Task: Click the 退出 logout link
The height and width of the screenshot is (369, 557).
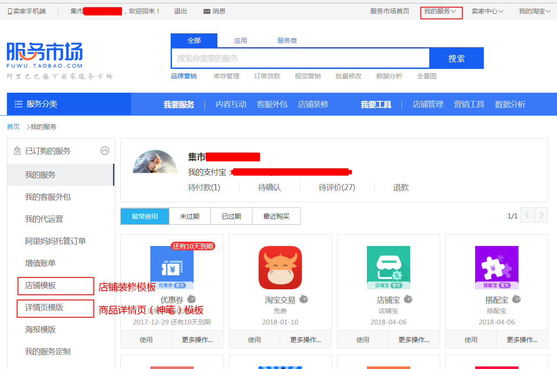Action: [x=181, y=11]
